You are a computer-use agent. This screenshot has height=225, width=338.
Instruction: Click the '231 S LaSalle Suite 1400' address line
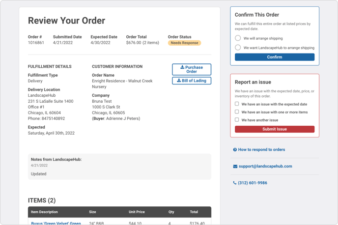click(x=51, y=101)
